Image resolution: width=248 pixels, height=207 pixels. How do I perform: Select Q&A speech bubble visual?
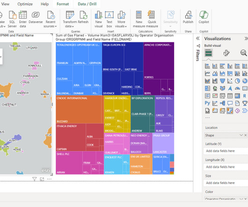230,103
